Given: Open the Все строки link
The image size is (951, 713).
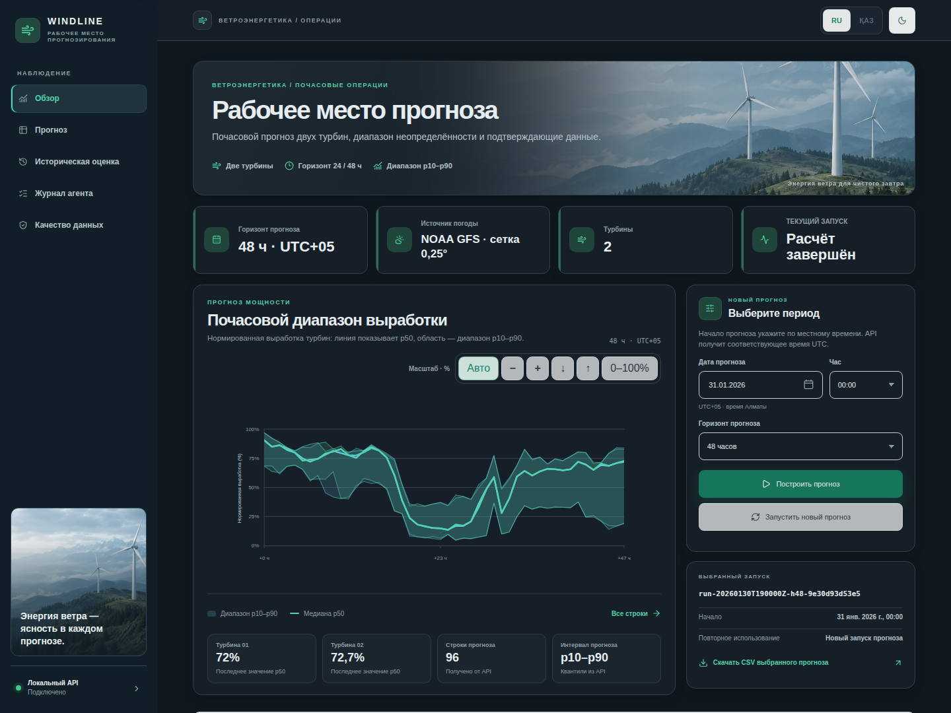Looking at the screenshot, I should [635, 613].
